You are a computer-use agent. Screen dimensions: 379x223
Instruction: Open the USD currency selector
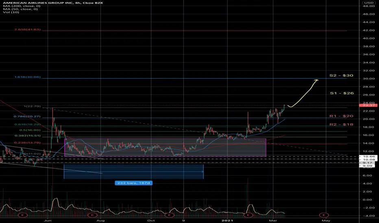(369, 3)
